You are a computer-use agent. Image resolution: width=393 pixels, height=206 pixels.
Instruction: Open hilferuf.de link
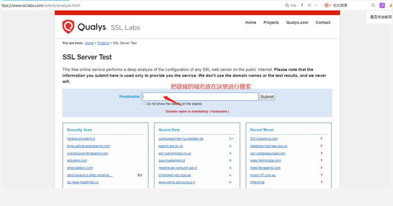coord(257,182)
